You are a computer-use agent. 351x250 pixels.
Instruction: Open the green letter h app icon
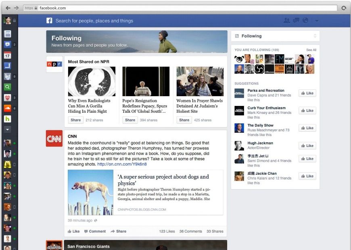[x=8, y=119]
